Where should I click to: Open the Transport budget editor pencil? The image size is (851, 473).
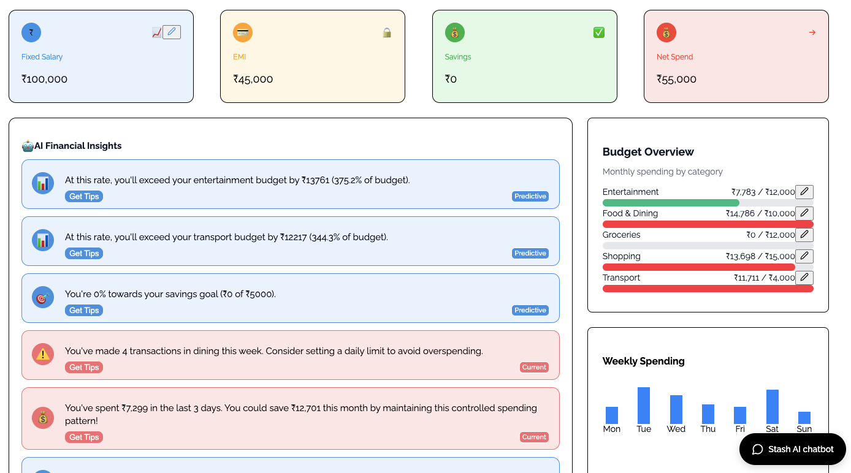tap(804, 278)
